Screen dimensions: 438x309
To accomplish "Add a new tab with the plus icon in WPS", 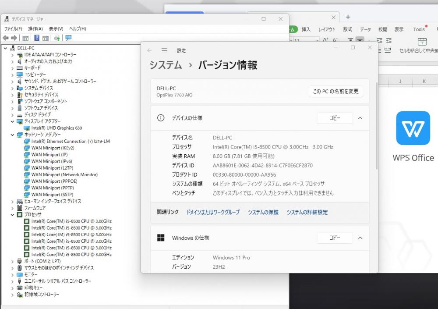I will point(348,17).
